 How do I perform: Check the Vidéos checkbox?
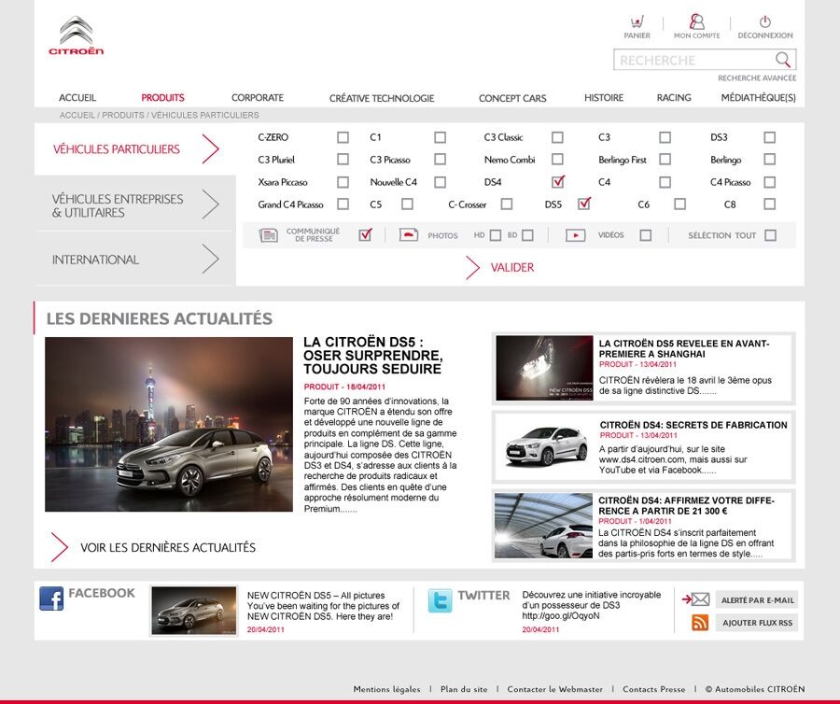click(x=646, y=235)
